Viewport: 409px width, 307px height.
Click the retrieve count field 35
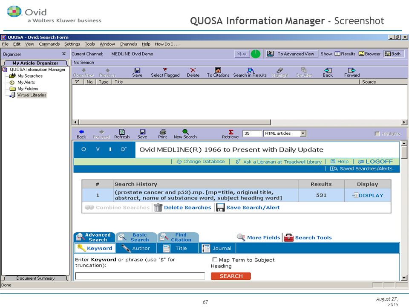[x=252, y=133]
